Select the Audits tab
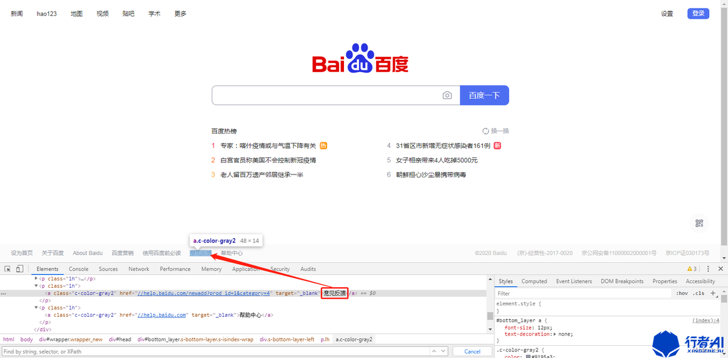The image size is (728, 358). (308, 269)
